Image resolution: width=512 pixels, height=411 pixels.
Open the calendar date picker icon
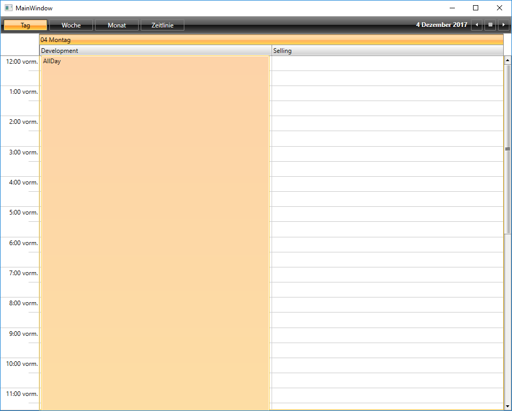tap(490, 25)
